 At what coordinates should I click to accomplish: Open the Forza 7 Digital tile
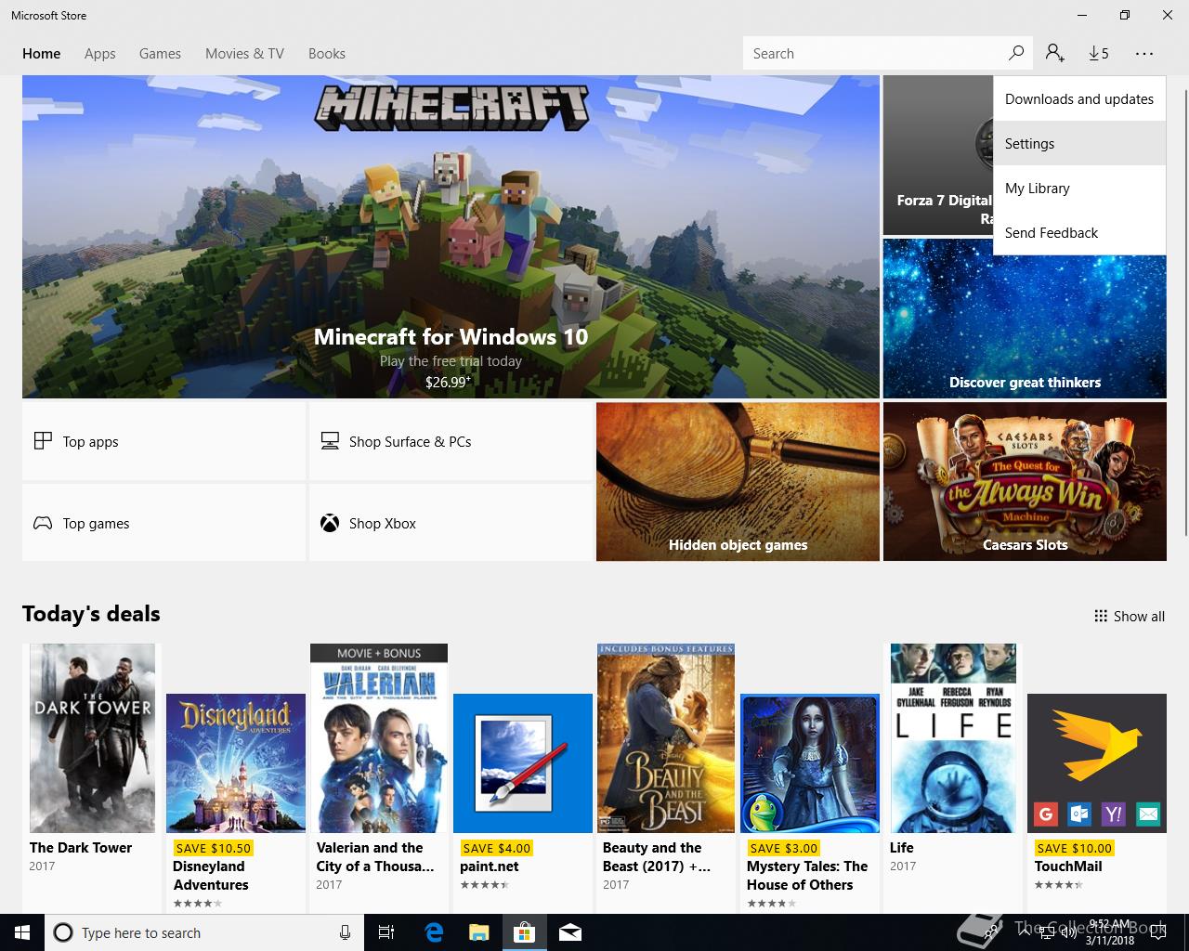(938, 155)
